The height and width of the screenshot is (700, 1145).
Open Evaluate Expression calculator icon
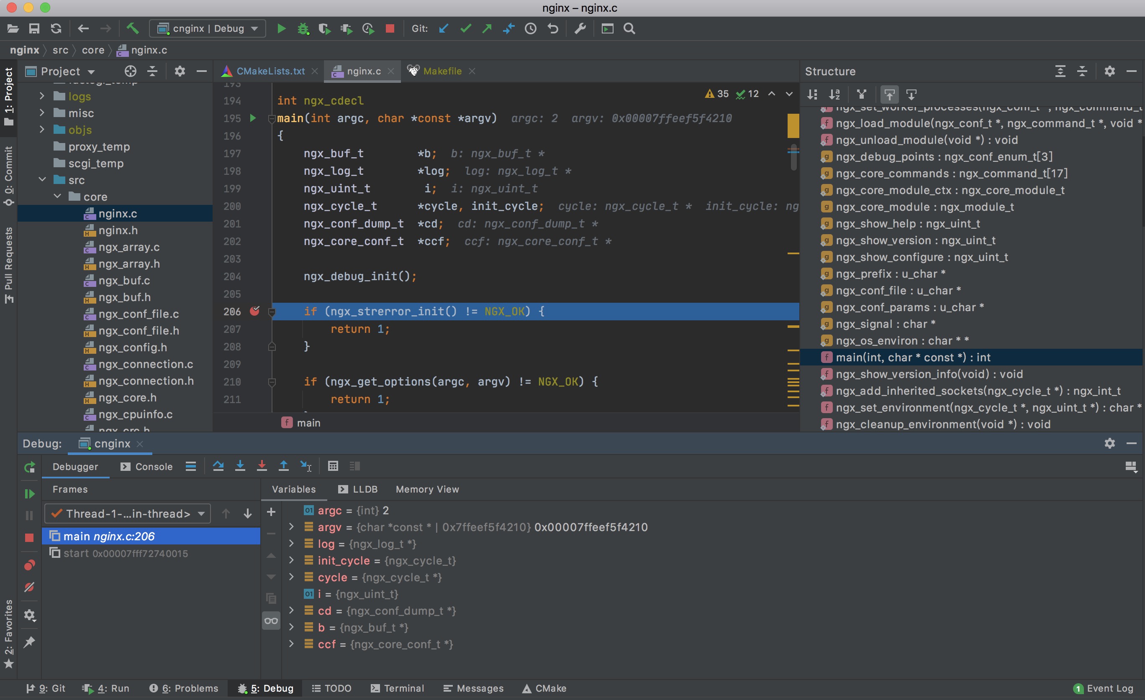point(333,466)
